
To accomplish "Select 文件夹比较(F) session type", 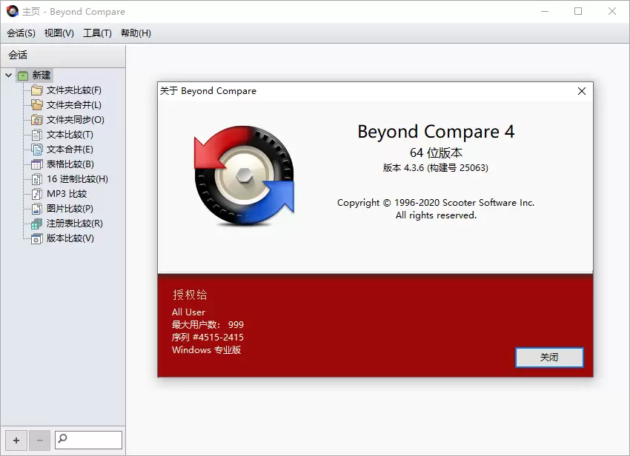I will (x=74, y=90).
